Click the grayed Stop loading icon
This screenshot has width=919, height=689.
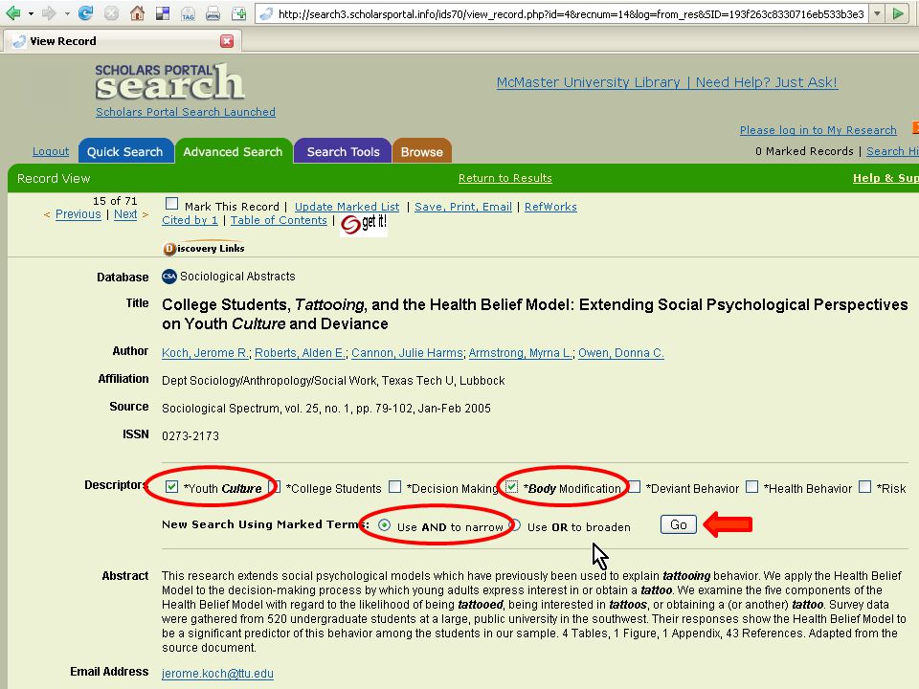111,13
